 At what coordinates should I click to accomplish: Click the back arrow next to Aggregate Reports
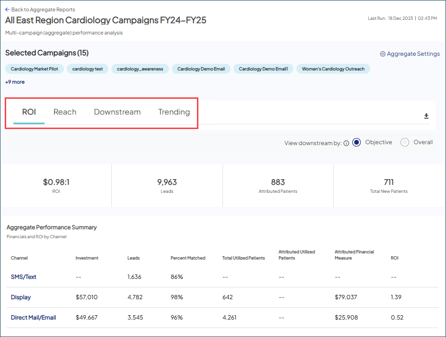8,9
